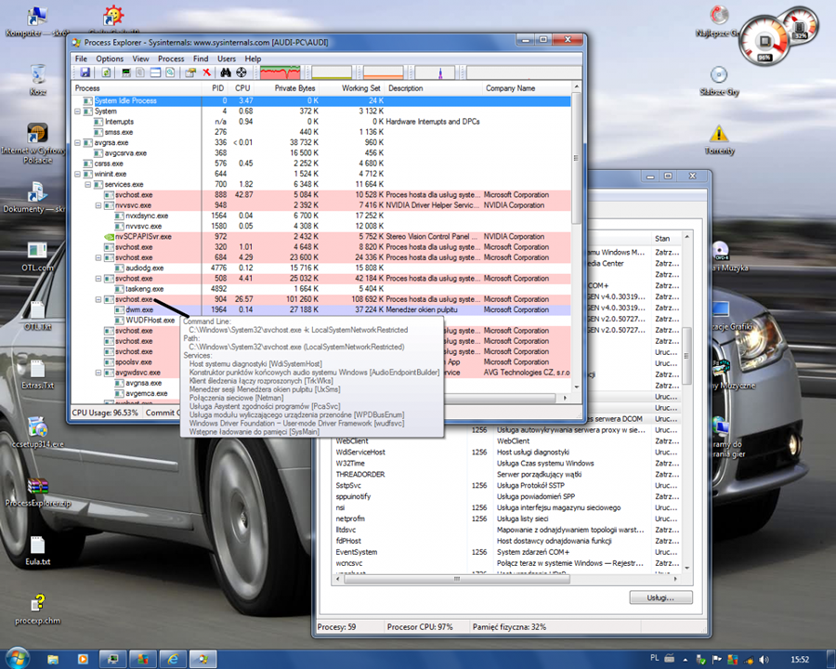The width and height of the screenshot is (836, 669).
Task: Select the ccsetup314.exe desktop icon
Action: point(38,433)
